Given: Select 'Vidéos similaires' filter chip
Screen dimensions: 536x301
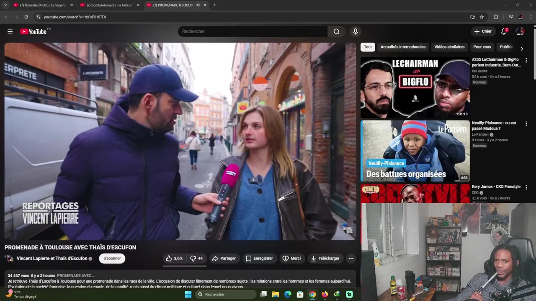Looking at the screenshot, I should coord(449,47).
